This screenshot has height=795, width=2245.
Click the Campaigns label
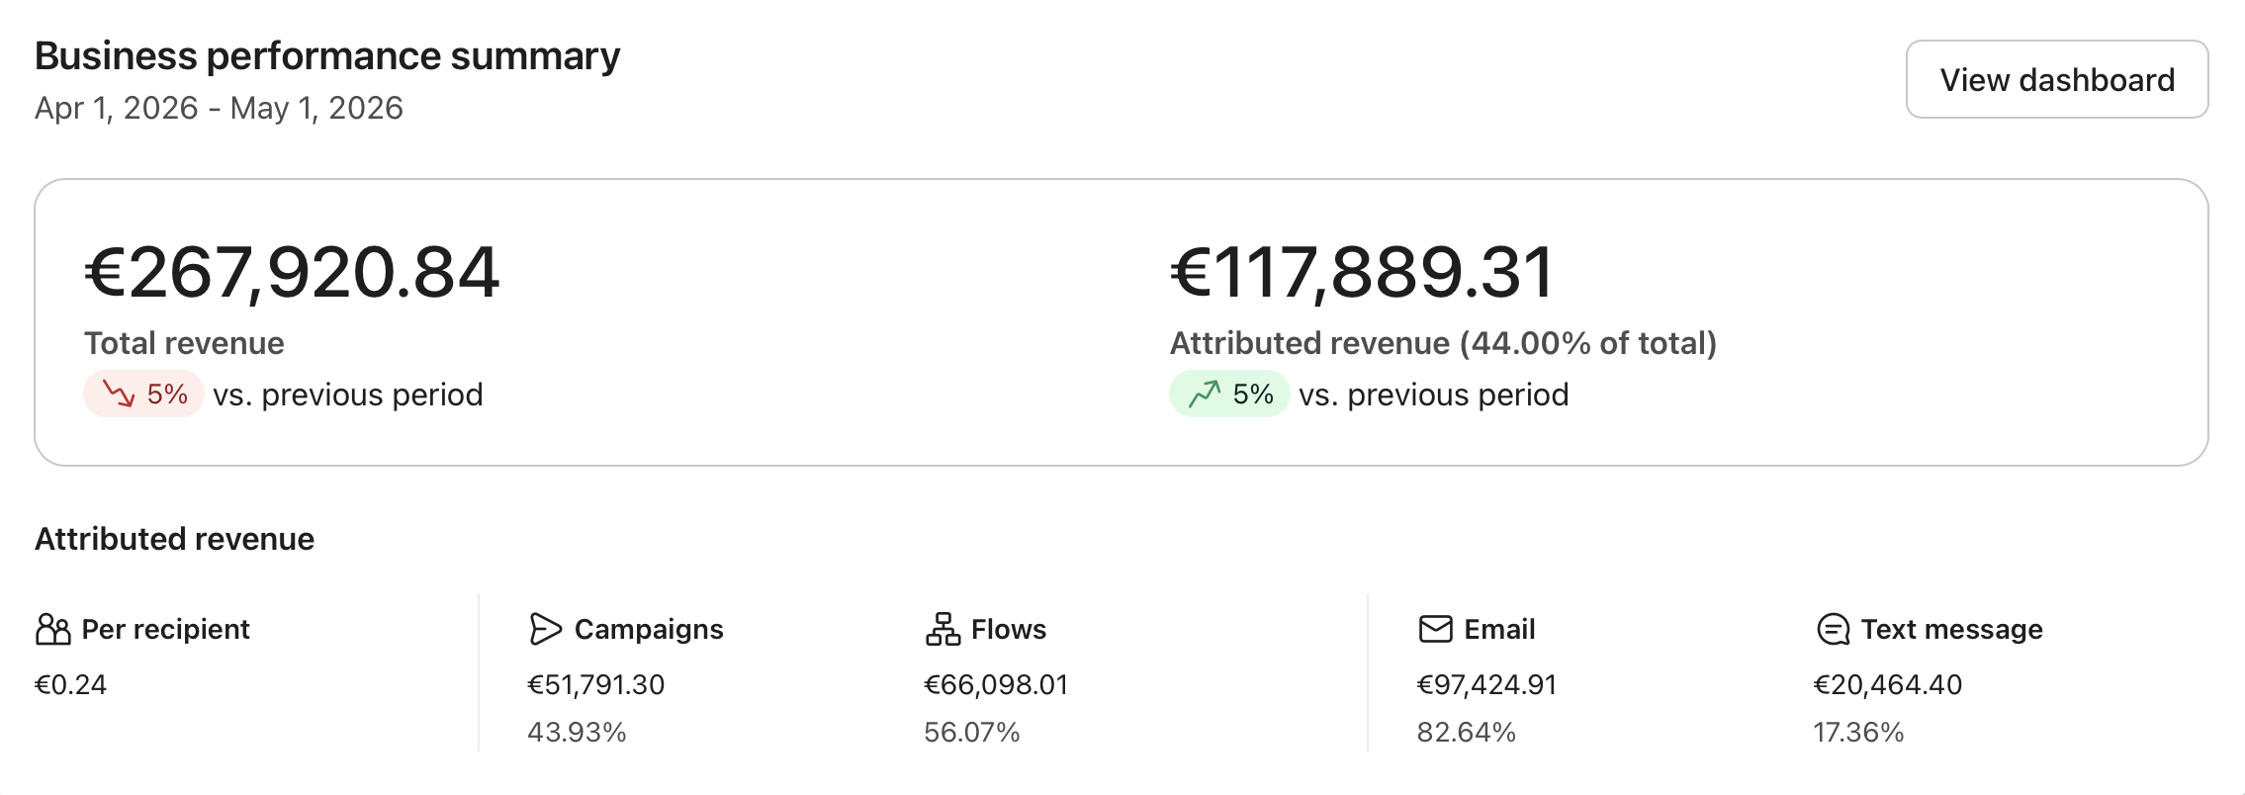[x=649, y=629]
